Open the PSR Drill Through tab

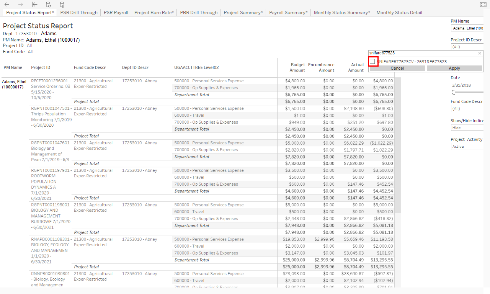79,13
